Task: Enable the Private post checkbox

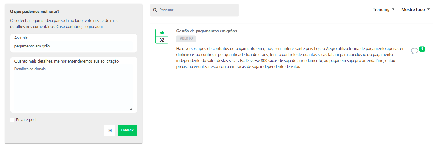Action: coord(12,120)
